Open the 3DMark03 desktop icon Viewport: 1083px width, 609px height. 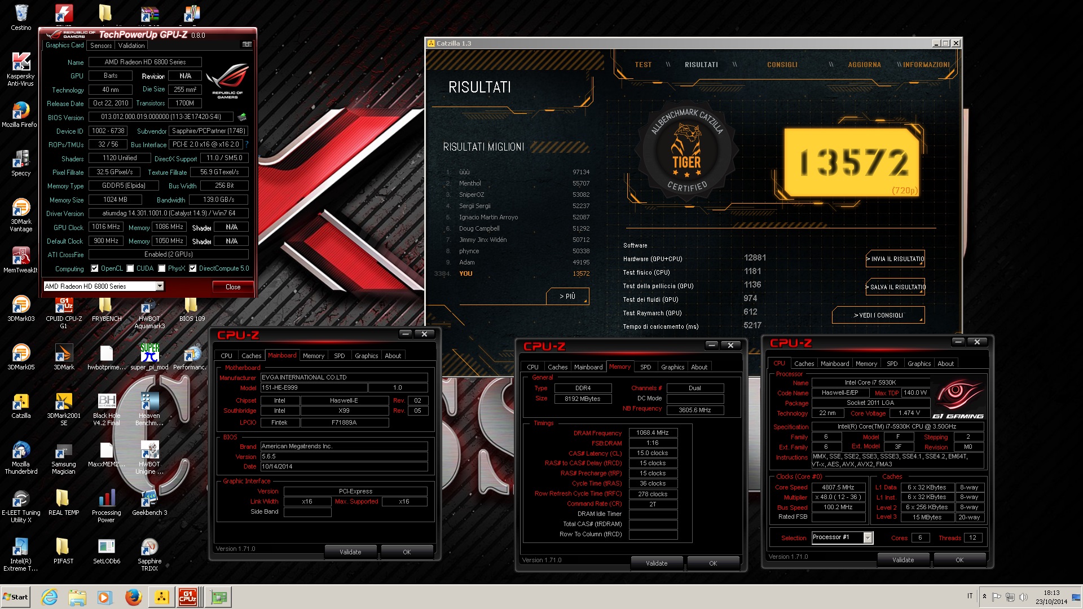point(21,308)
